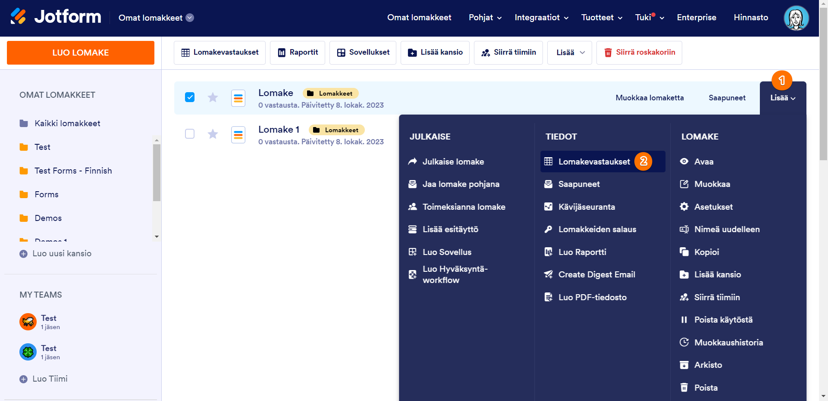Click the eye icon next to Avaa

click(684, 162)
